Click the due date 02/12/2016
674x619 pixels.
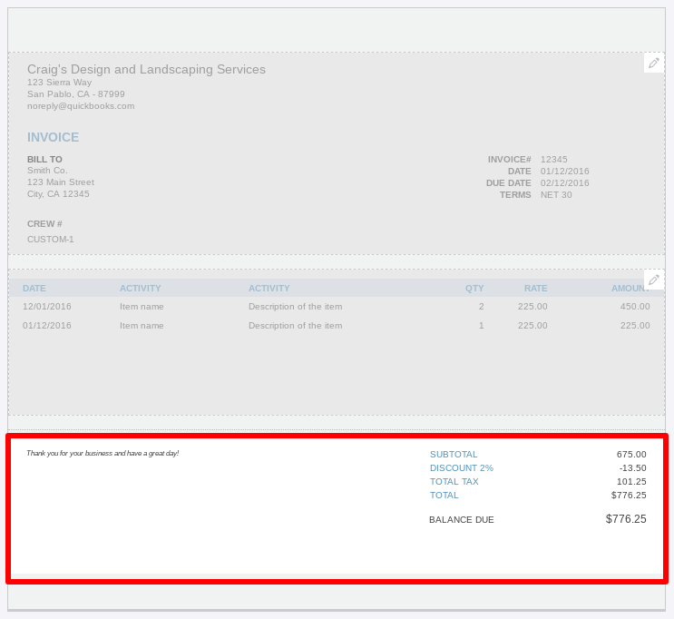pyautogui.click(x=564, y=183)
